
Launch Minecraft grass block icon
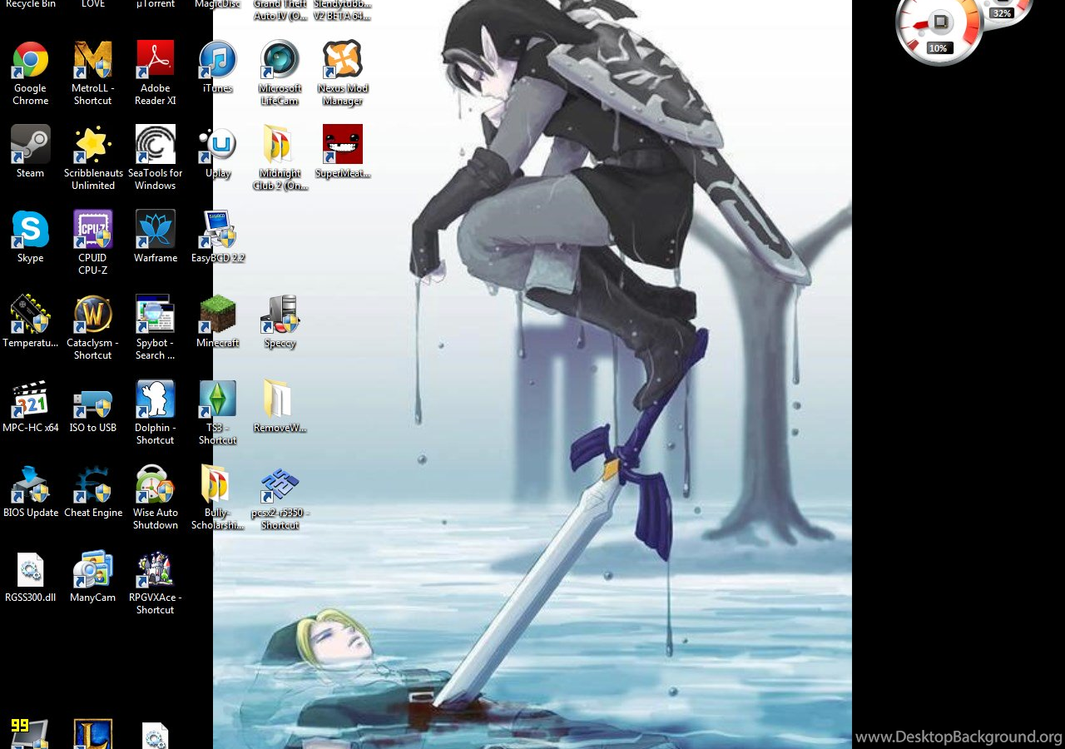tap(217, 314)
